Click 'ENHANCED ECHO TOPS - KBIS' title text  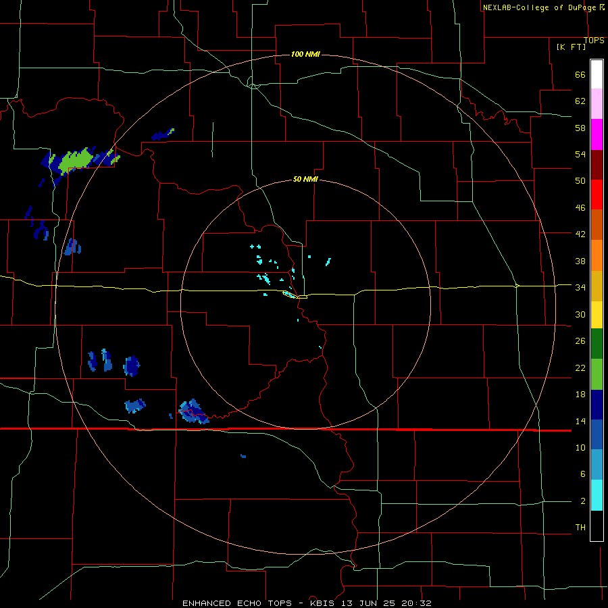coord(259,603)
